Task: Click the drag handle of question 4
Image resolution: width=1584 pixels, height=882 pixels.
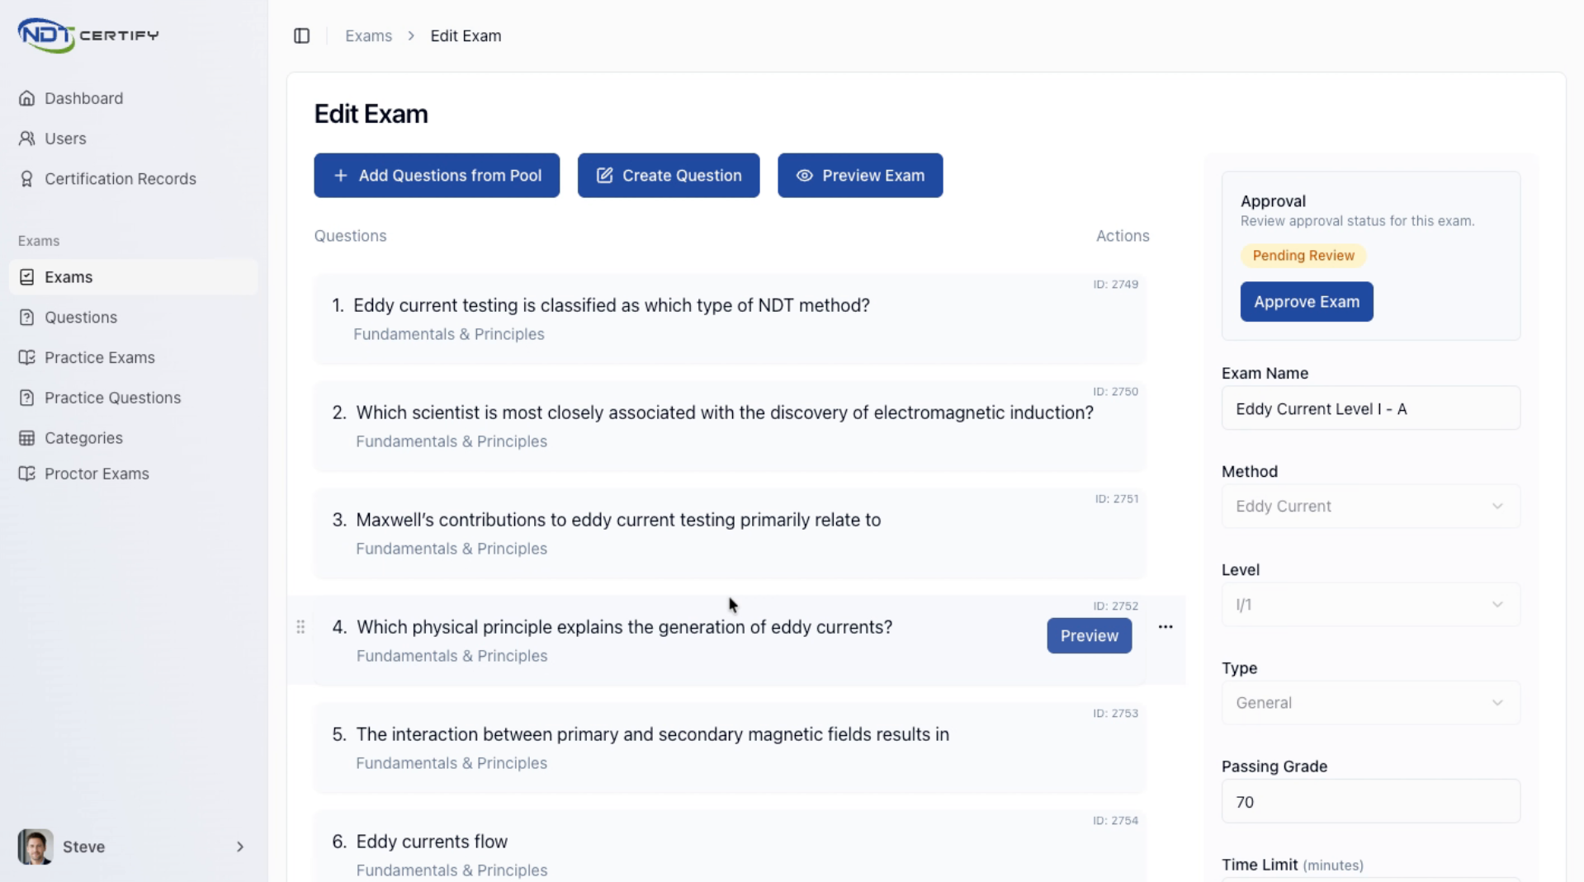Action: coord(300,627)
